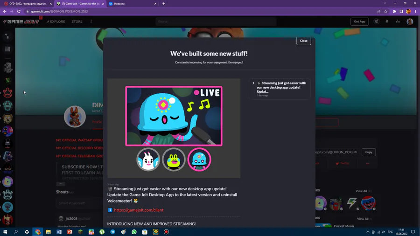
Task: Open the sidebar top chat icon
Action: point(7,37)
